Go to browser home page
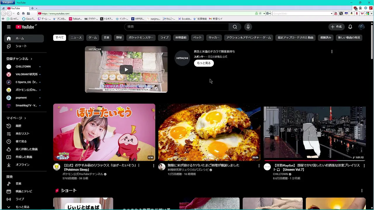This screenshot has height=210, width=374. coord(23,13)
